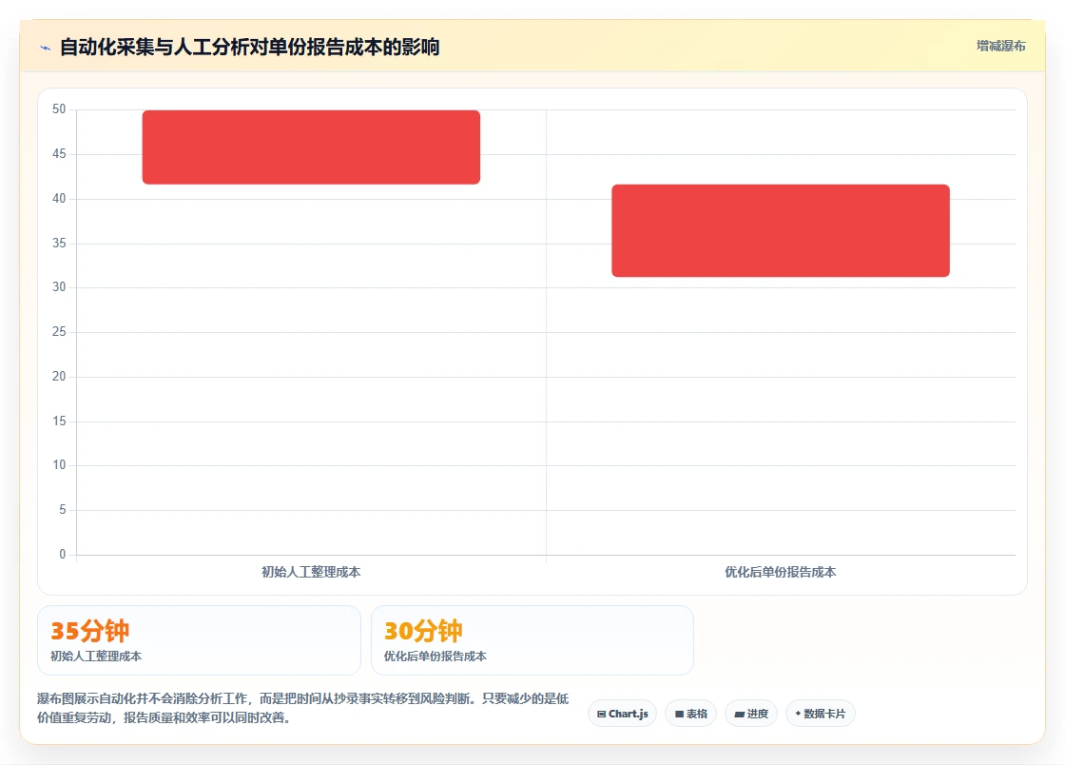Click the chart title 自动化采集与人工分析对单份报告成本的影响
This screenshot has height=765, width=1065.
250,47
